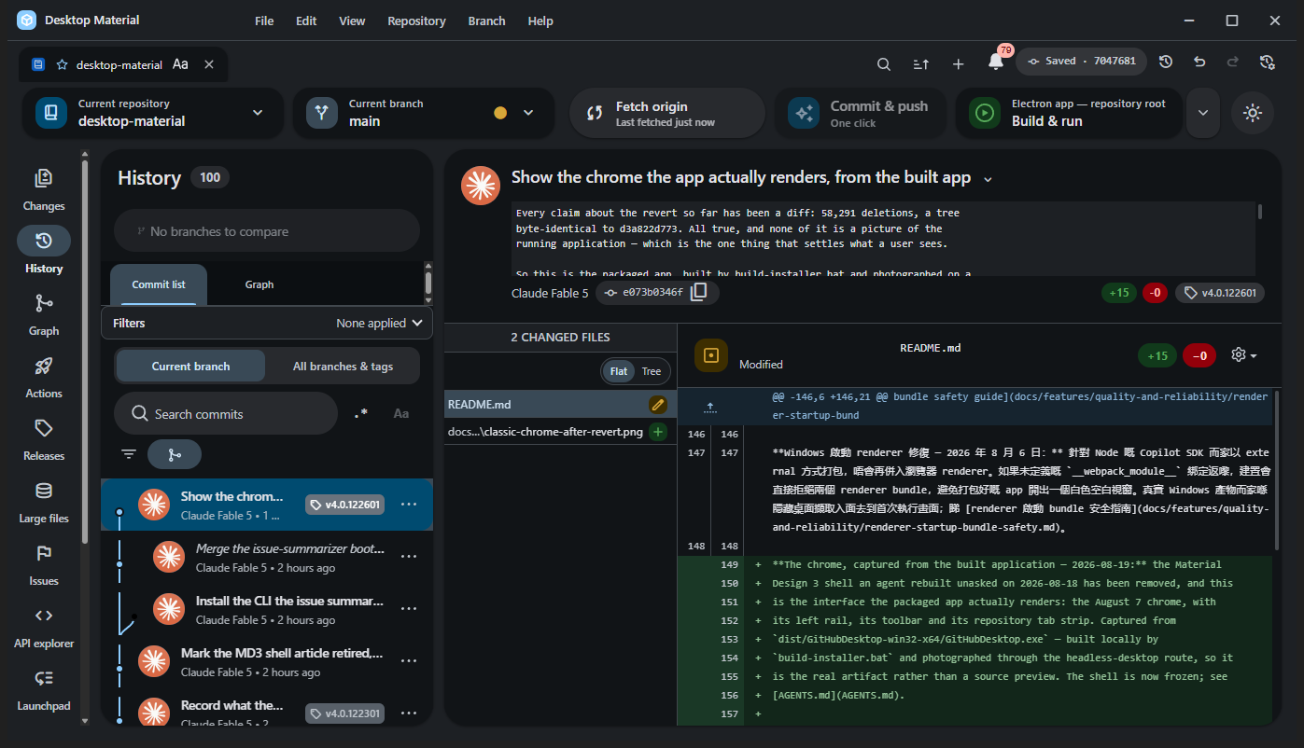
Task: Click Build & run button
Action: [1070, 113]
